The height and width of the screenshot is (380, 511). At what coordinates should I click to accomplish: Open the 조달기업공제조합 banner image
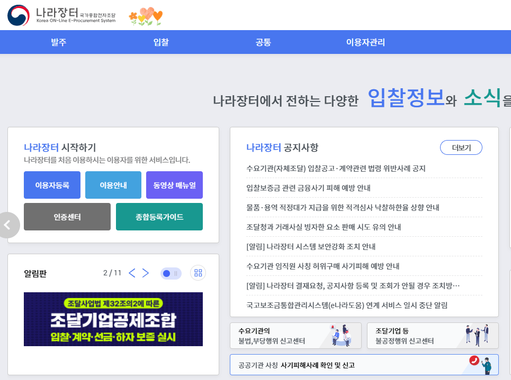pos(113,319)
